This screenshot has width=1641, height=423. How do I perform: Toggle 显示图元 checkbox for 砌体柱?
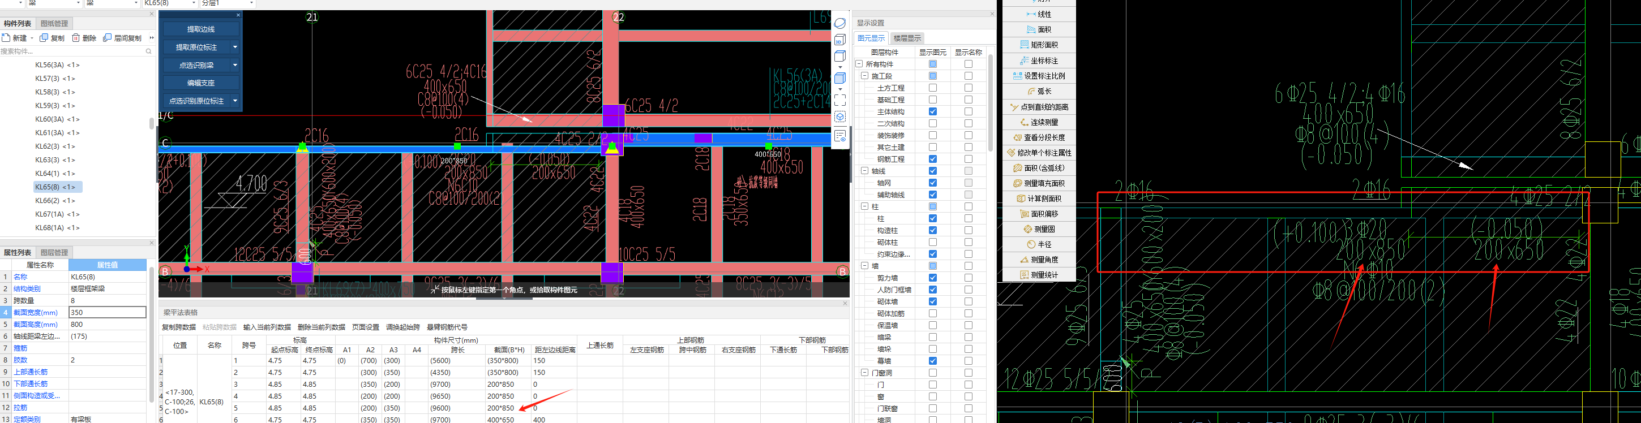(x=933, y=243)
